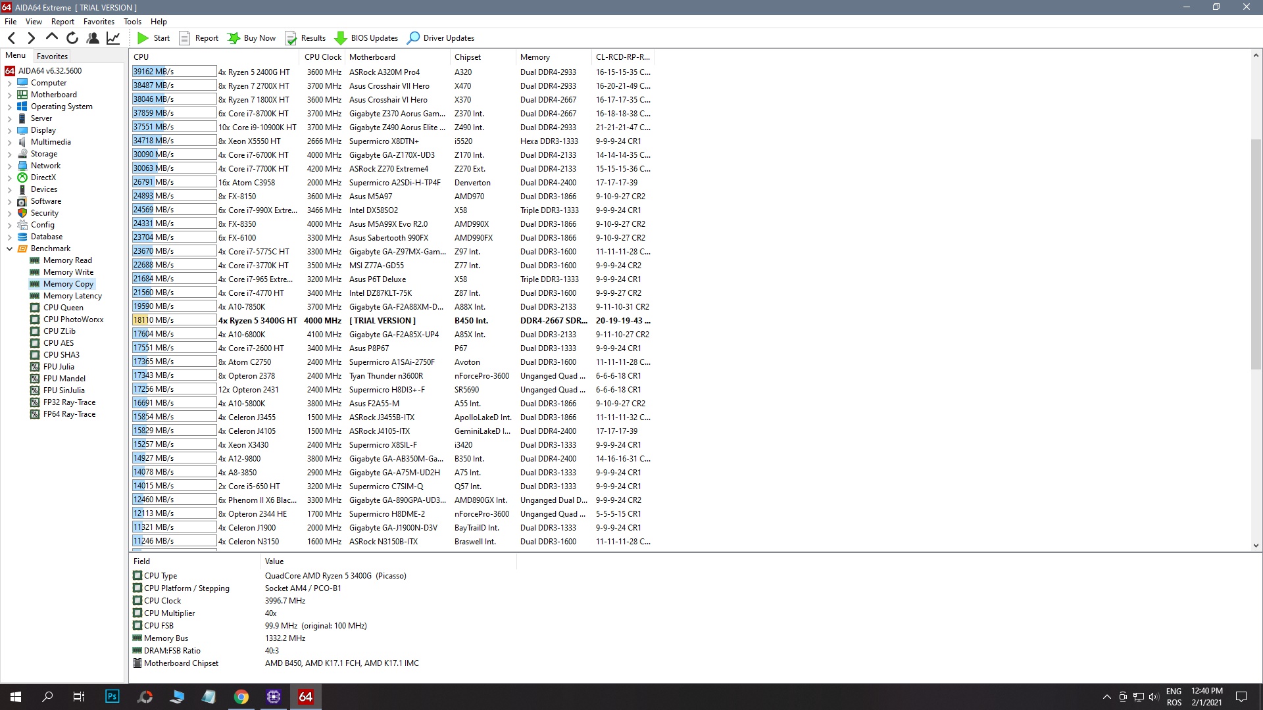This screenshot has height=710, width=1263.
Task: Check for BIOS Updates
Action: [x=366, y=38]
